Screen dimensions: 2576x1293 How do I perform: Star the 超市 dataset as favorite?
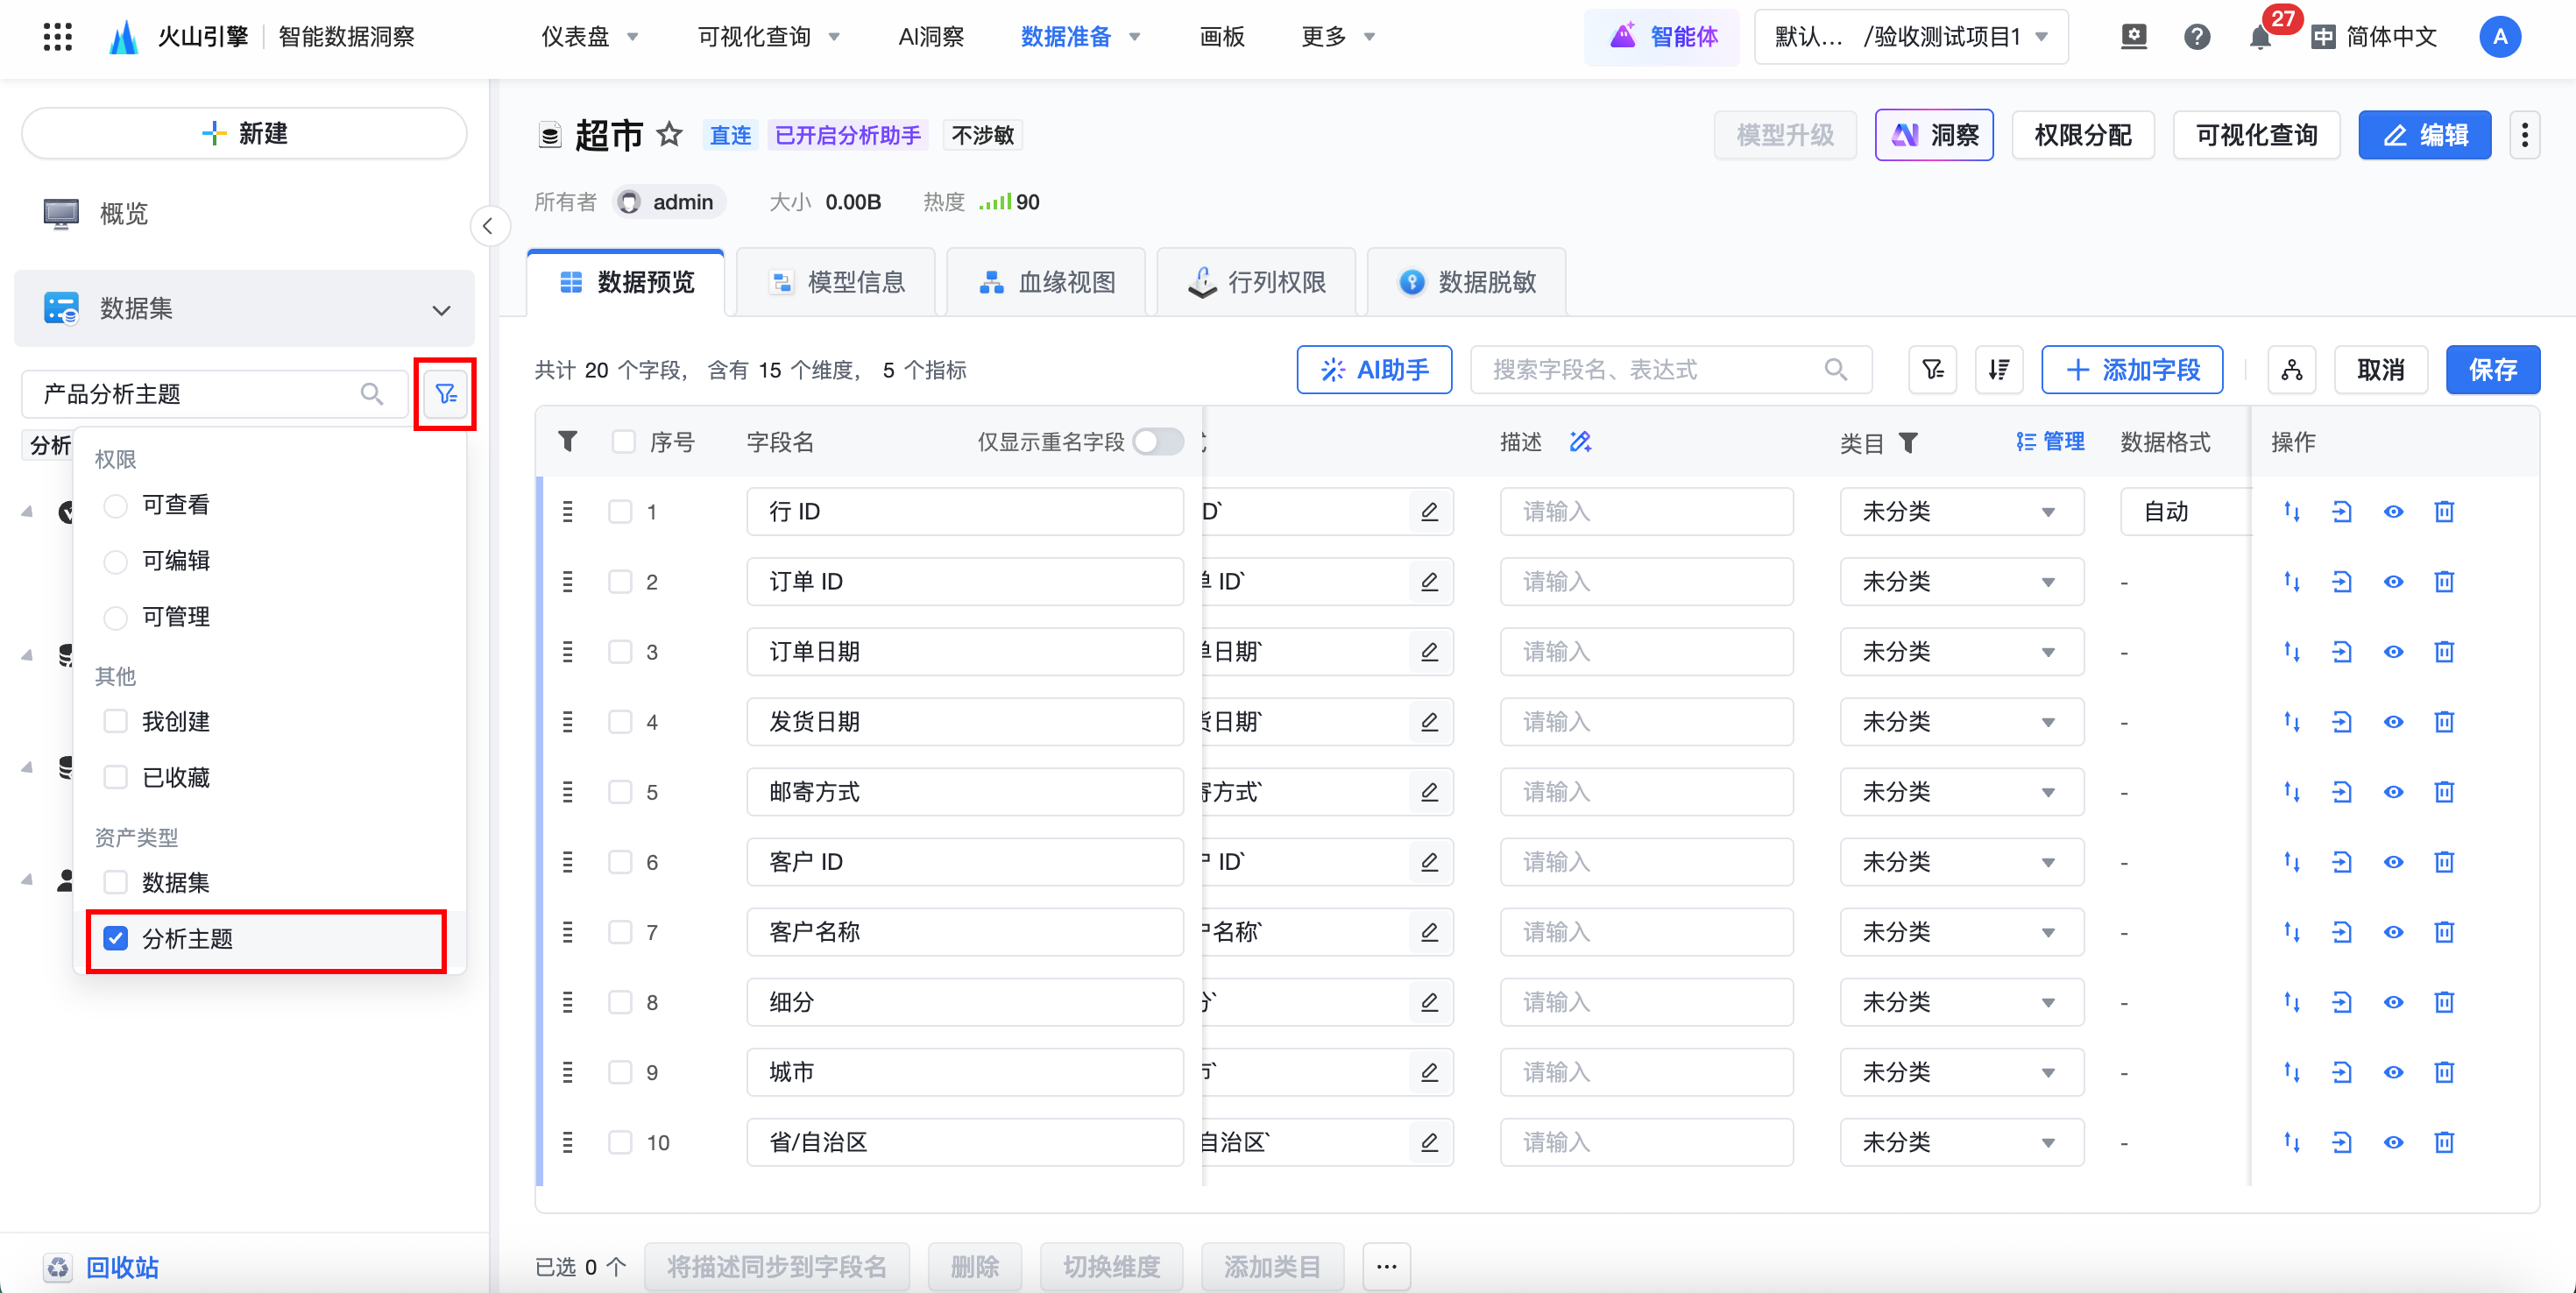click(x=669, y=135)
